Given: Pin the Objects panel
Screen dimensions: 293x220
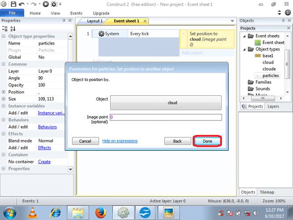Looking at the screenshot, I should click(x=283, y=20).
